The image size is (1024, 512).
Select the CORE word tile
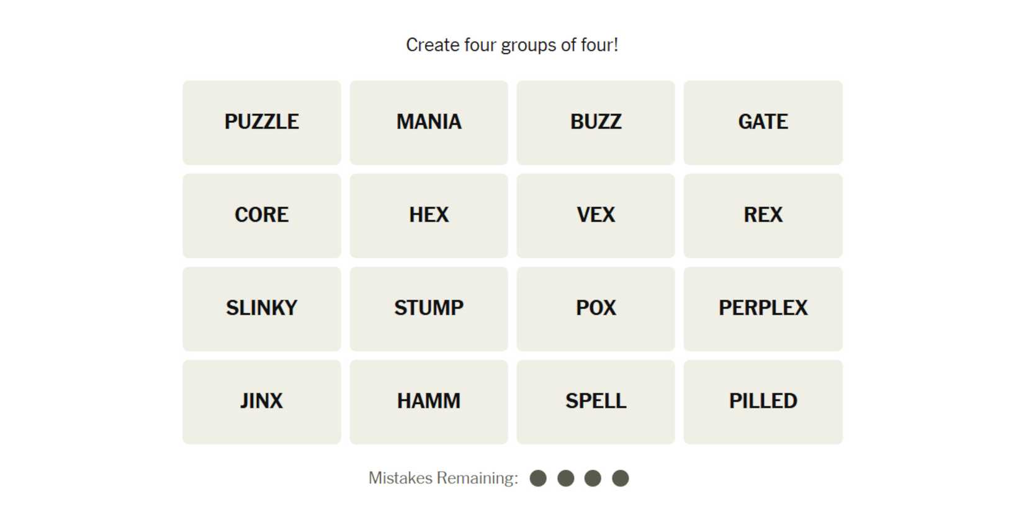pyautogui.click(x=261, y=215)
